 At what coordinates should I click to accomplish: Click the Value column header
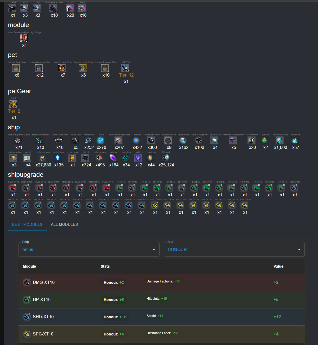click(279, 266)
